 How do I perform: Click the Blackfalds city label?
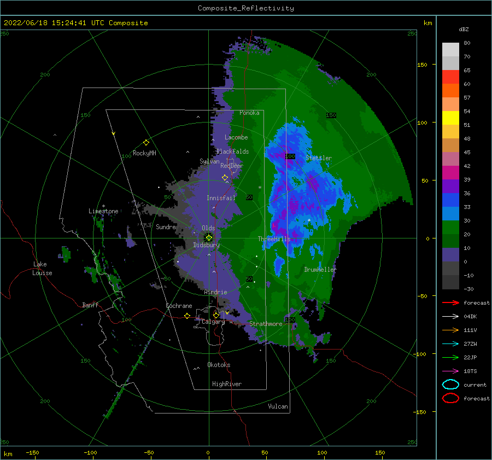click(232, 152)
